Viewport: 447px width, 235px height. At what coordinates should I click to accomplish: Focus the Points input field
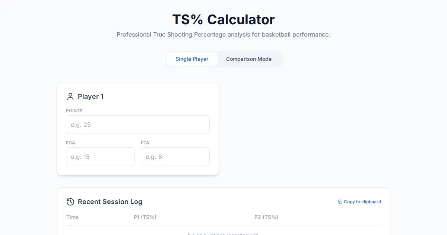[138, 125]
